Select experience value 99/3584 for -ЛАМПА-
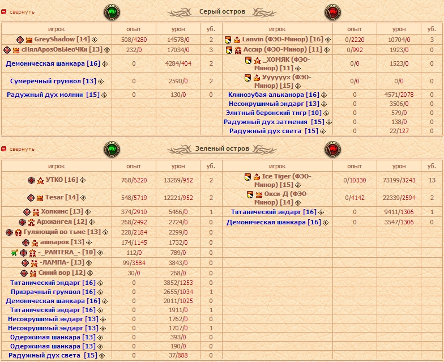Viewport: 444px width, 362px height. coord(134,263)
